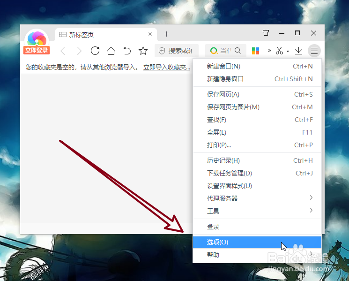This screenshot has width=349, height=281.
Task: Click the magnifier search icon
Action: 238,51
